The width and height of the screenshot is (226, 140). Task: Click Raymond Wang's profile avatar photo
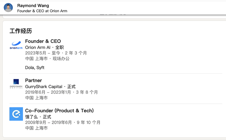8,8
